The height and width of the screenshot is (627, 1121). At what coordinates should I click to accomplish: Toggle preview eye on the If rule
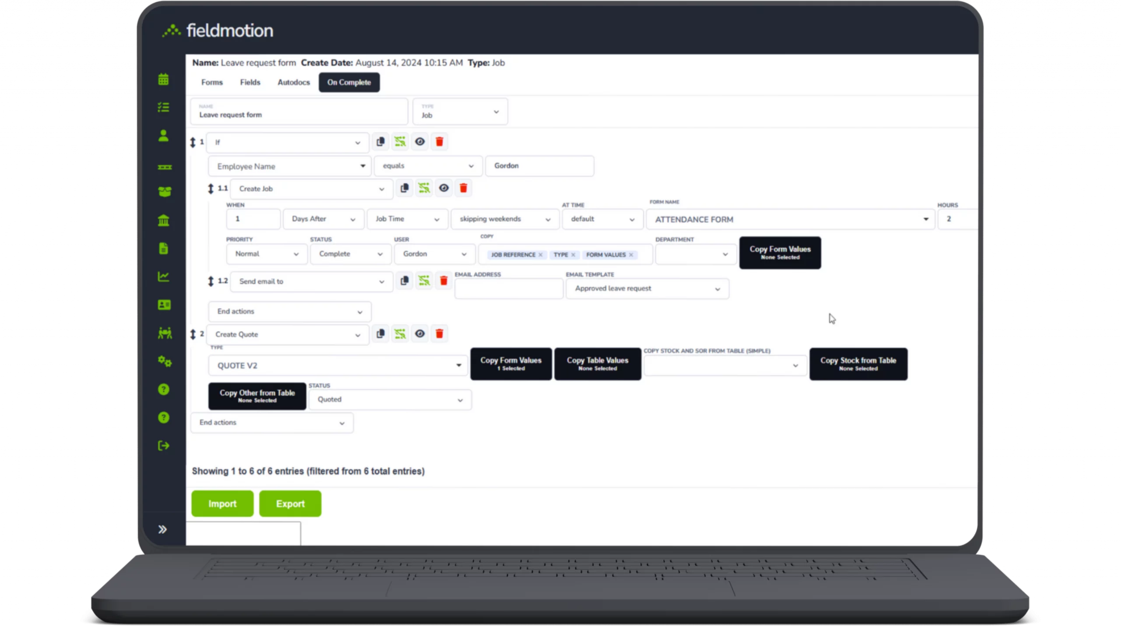pyautogui.click(x=419, y=141)
